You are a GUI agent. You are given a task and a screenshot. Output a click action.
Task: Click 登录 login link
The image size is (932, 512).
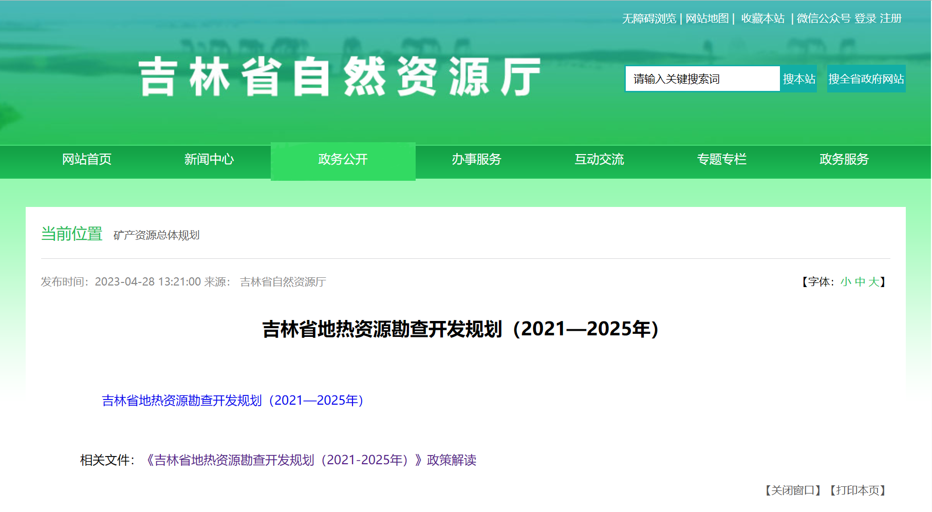pos(865,18)
